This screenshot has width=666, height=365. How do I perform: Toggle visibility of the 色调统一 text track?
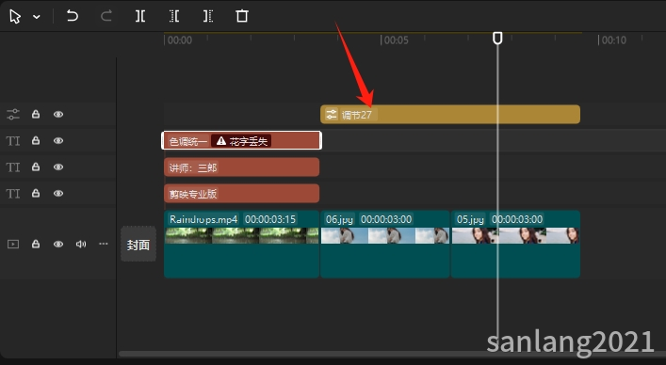[58, 140]
